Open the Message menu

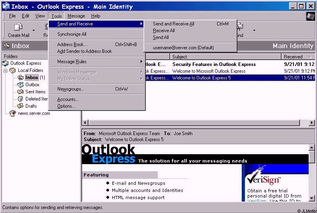(76, 16)
